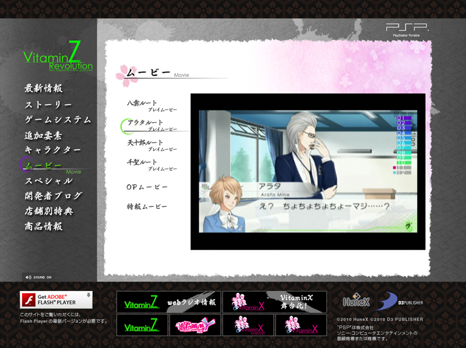Open 店舗別特典 menu item

click(48, 211)
